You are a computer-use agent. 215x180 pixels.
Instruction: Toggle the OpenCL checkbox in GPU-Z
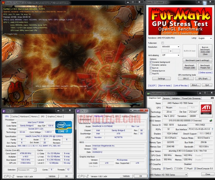click(164, 168)
